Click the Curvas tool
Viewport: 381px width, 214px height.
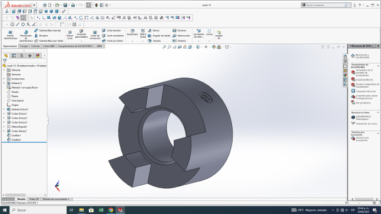click(209, 32)
